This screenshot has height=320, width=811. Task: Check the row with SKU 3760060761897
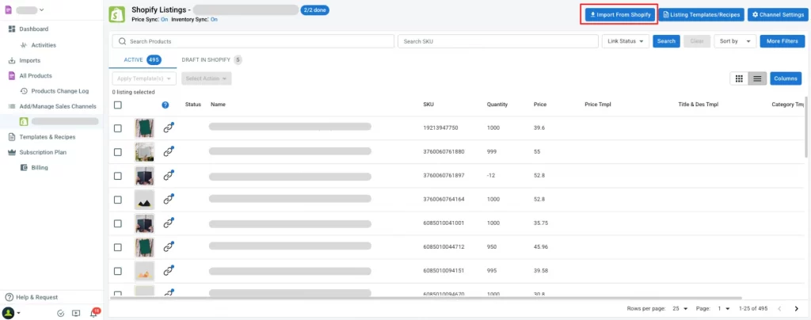tap(118, 176)
